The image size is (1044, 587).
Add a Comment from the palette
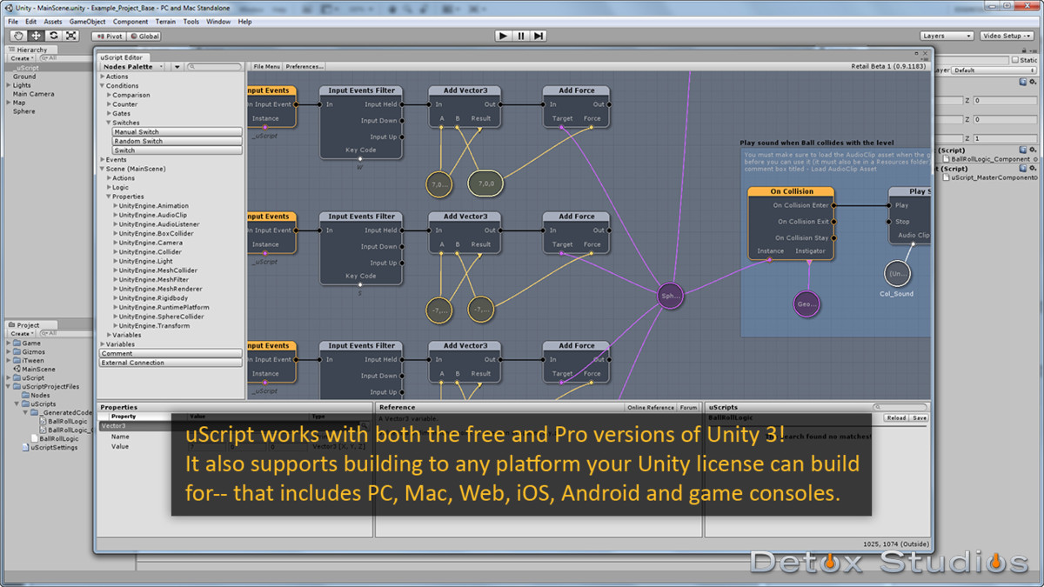tap(171, 353)
